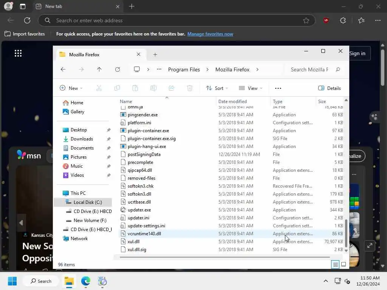Unpin Desktop from Quick access
The height and width of the screenshot is (290, 387).
click(108, 130)
